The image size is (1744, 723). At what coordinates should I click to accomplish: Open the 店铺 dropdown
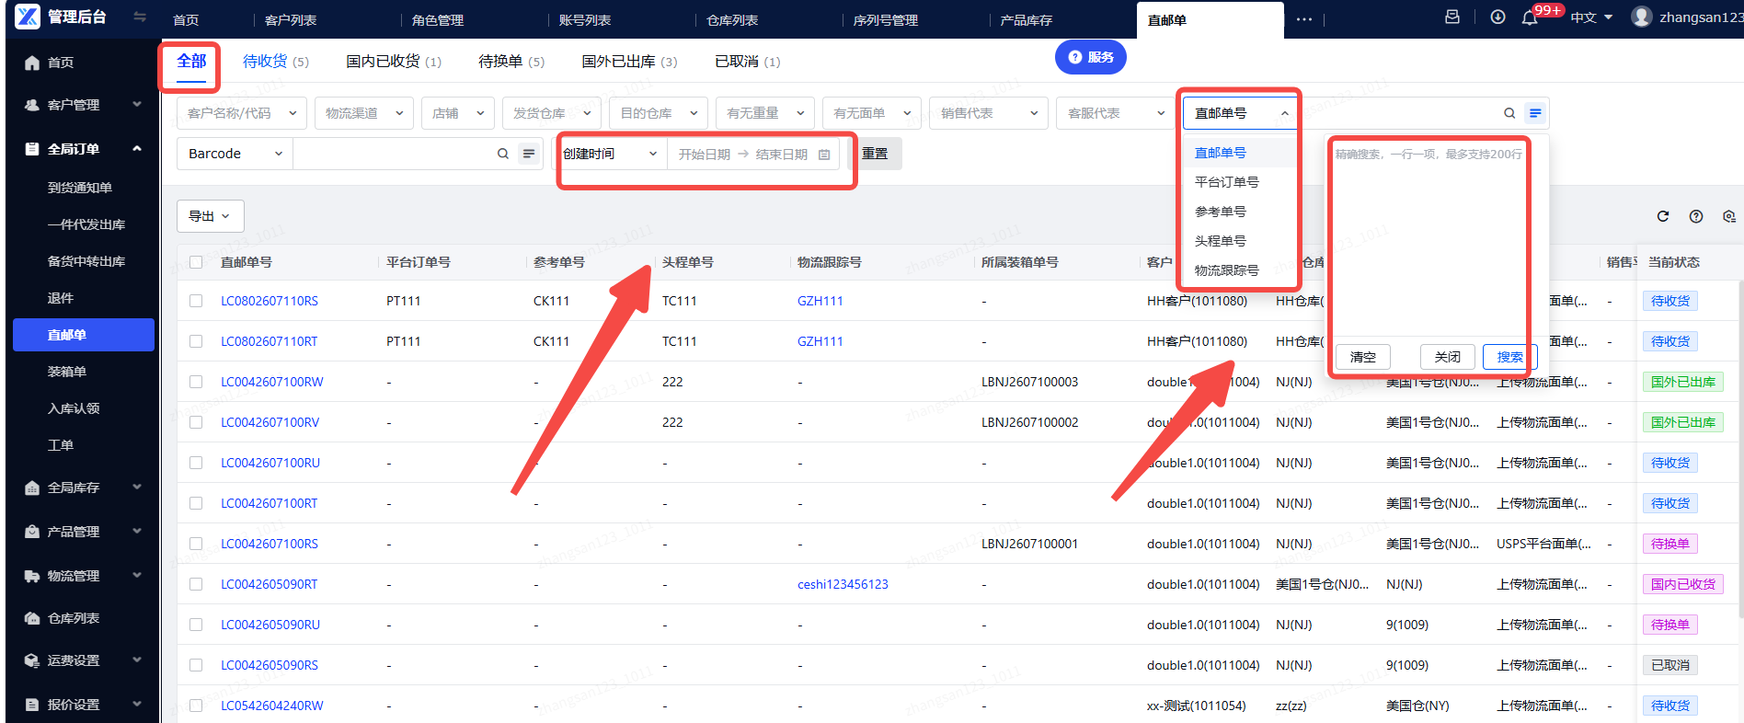click(x=458, y=113)
